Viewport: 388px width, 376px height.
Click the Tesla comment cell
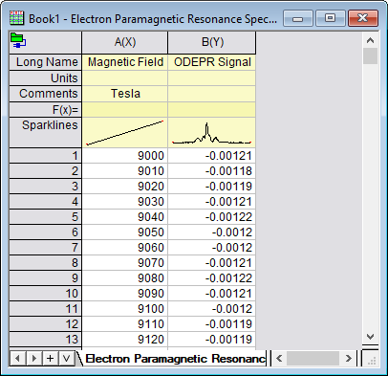pos(125,94)
